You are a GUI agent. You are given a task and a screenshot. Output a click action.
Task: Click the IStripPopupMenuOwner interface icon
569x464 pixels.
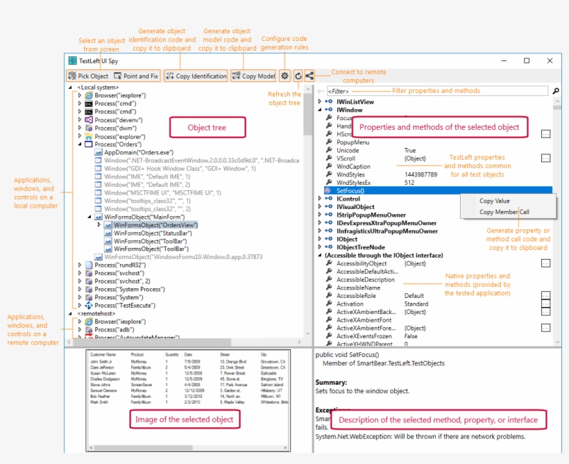click(329, 215)
